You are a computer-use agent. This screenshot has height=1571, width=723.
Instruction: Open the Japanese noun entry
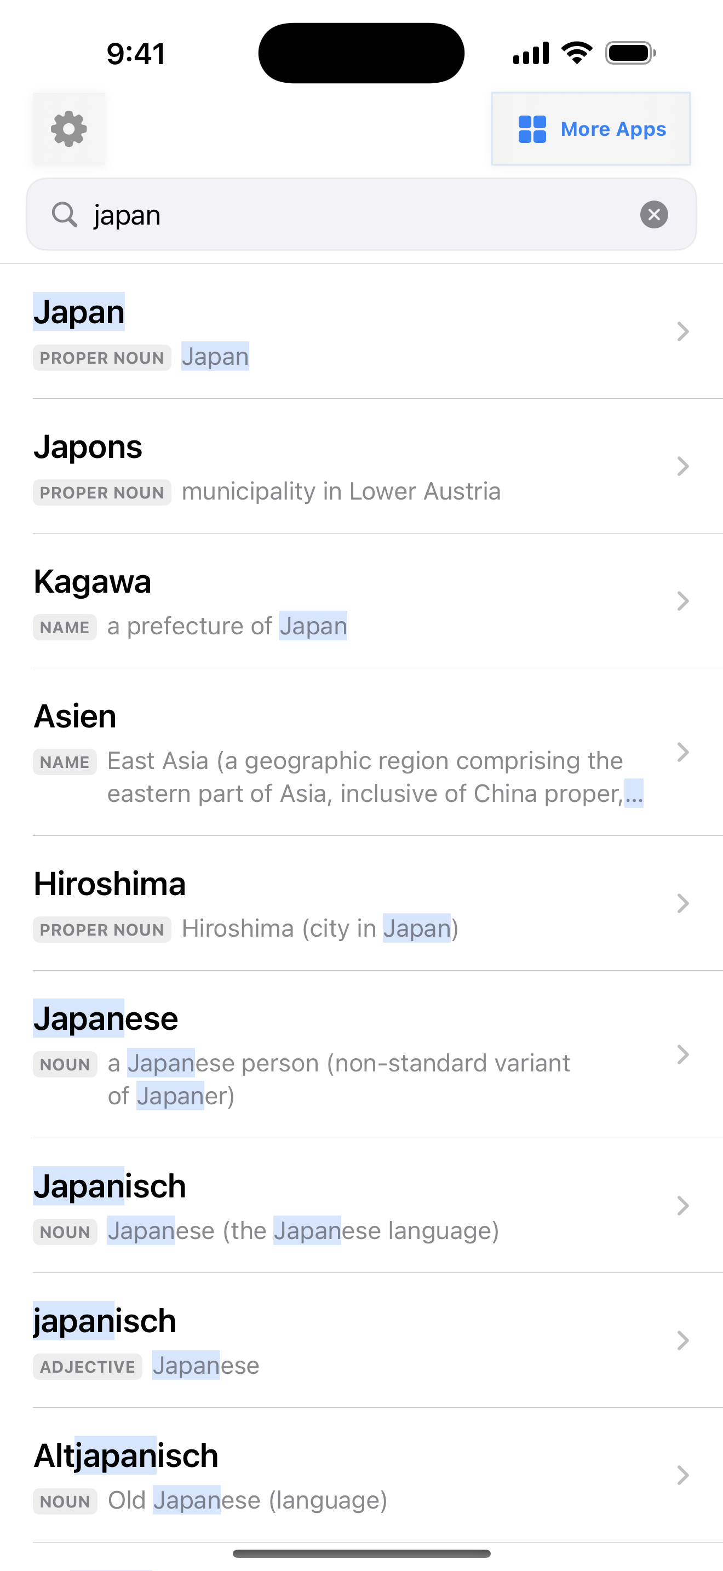(106, 1019)
